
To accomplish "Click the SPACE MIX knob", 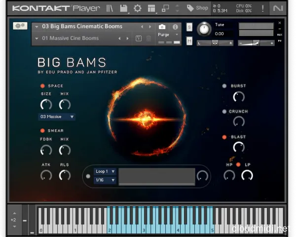I will tap(65, 104).
